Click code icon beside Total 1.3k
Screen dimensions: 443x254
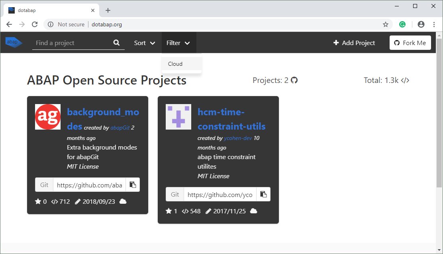click(x=405, y=81)
